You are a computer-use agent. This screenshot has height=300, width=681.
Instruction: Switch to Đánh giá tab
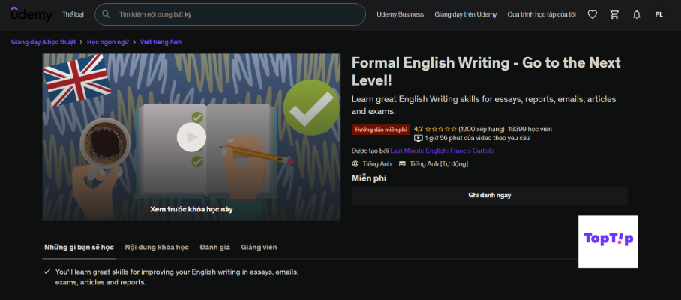215,247
